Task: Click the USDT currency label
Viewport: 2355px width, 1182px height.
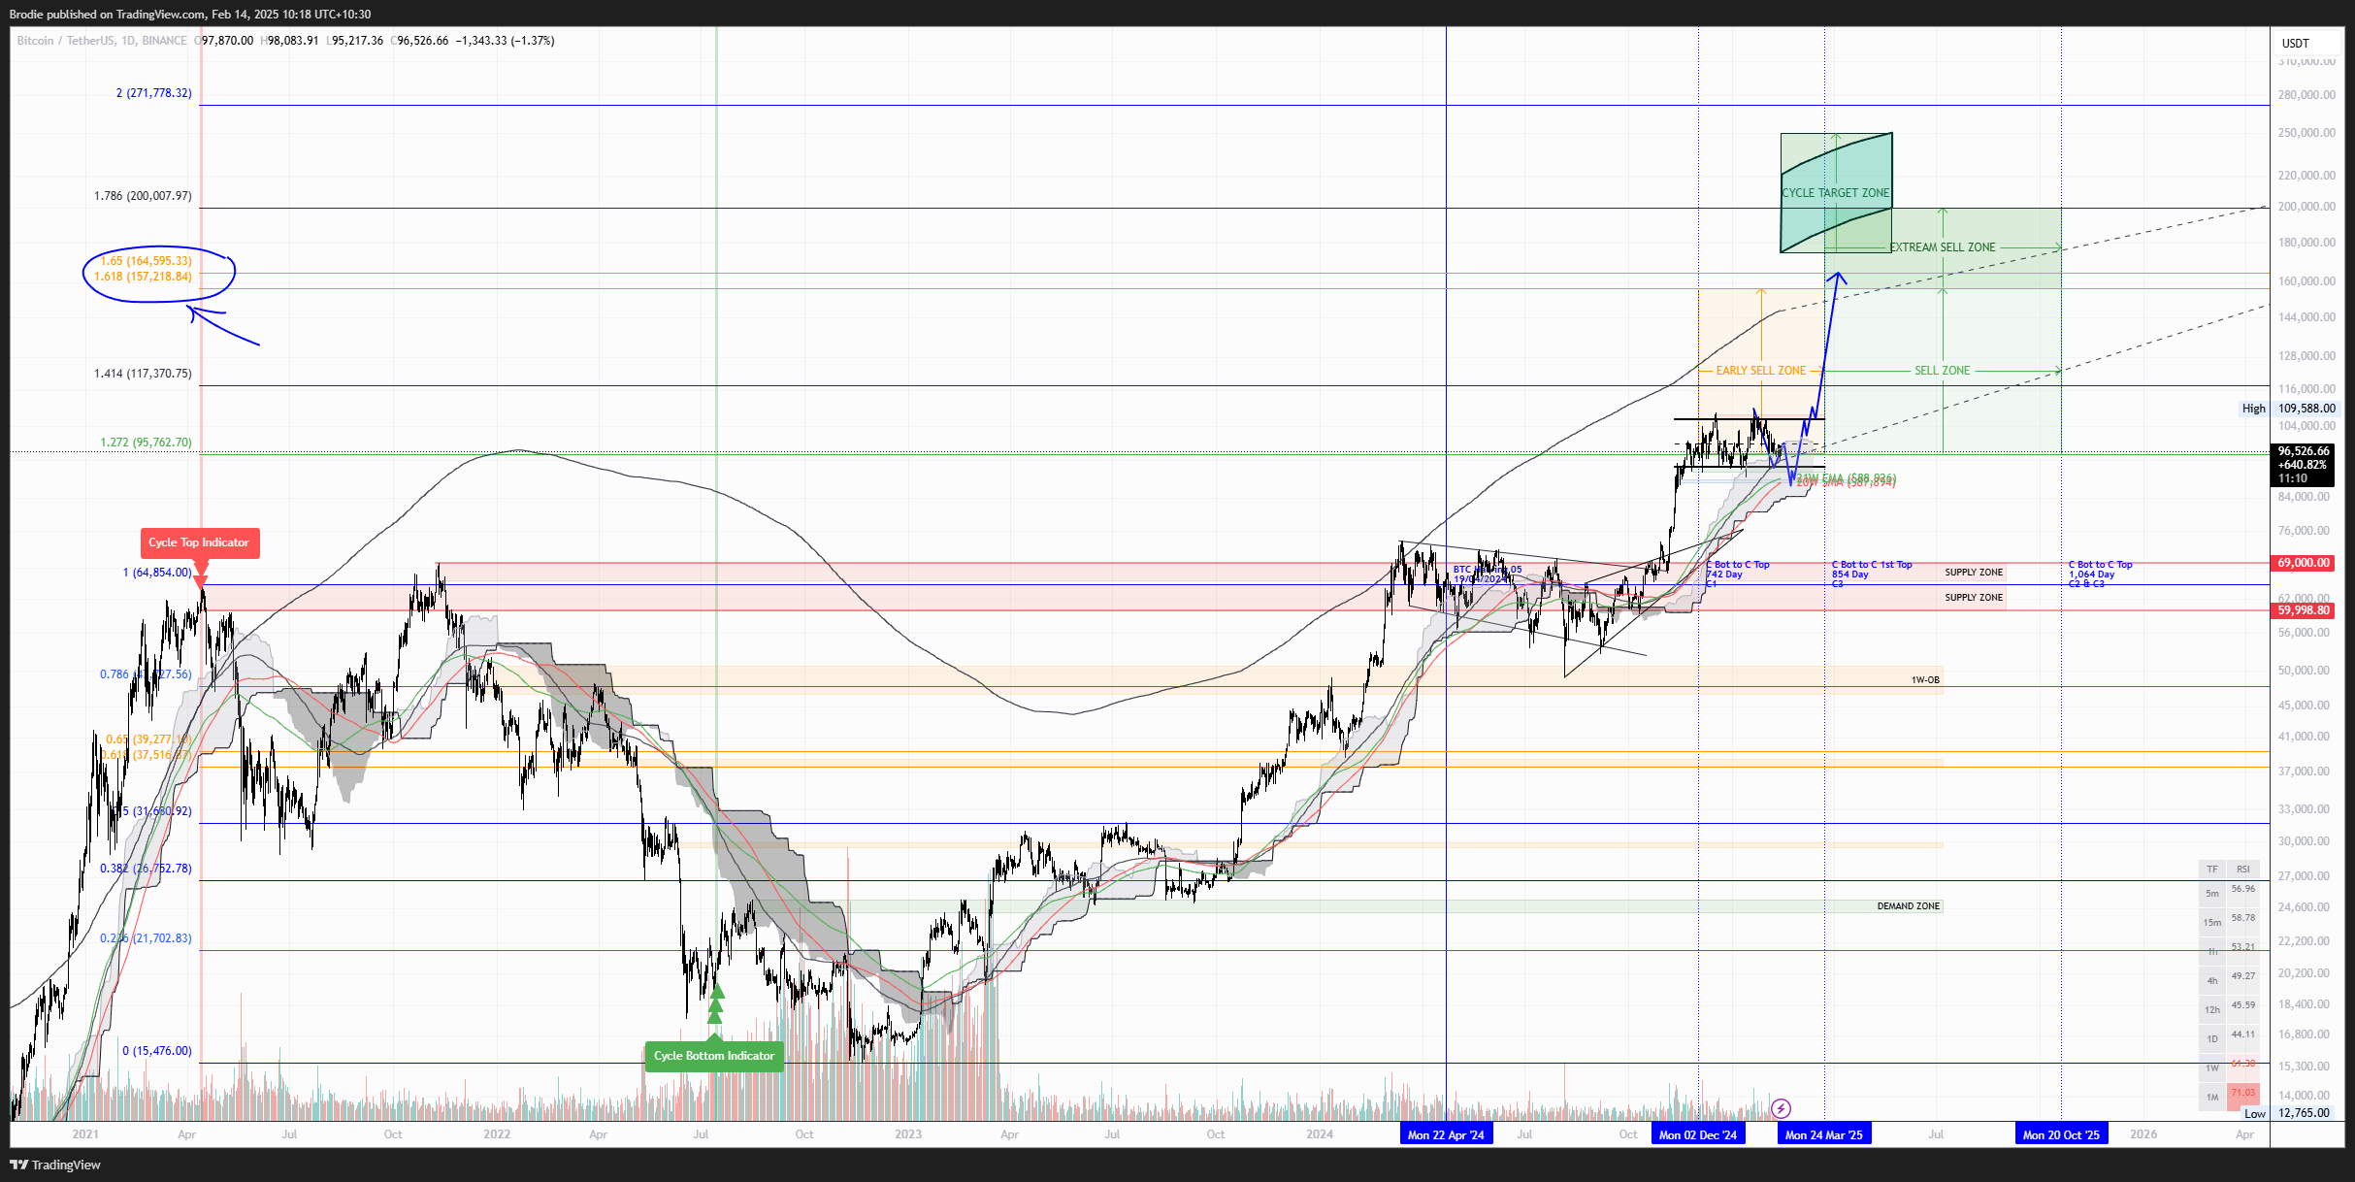Action: click(2295, 44)
